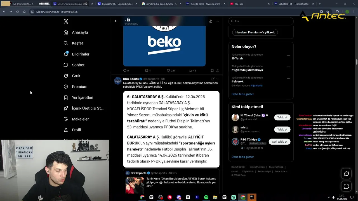Image resolution: width=358 pixels, height=201 pixels.
Task: Switch to Ricardo Velho tab
Action: coord(205,4)
